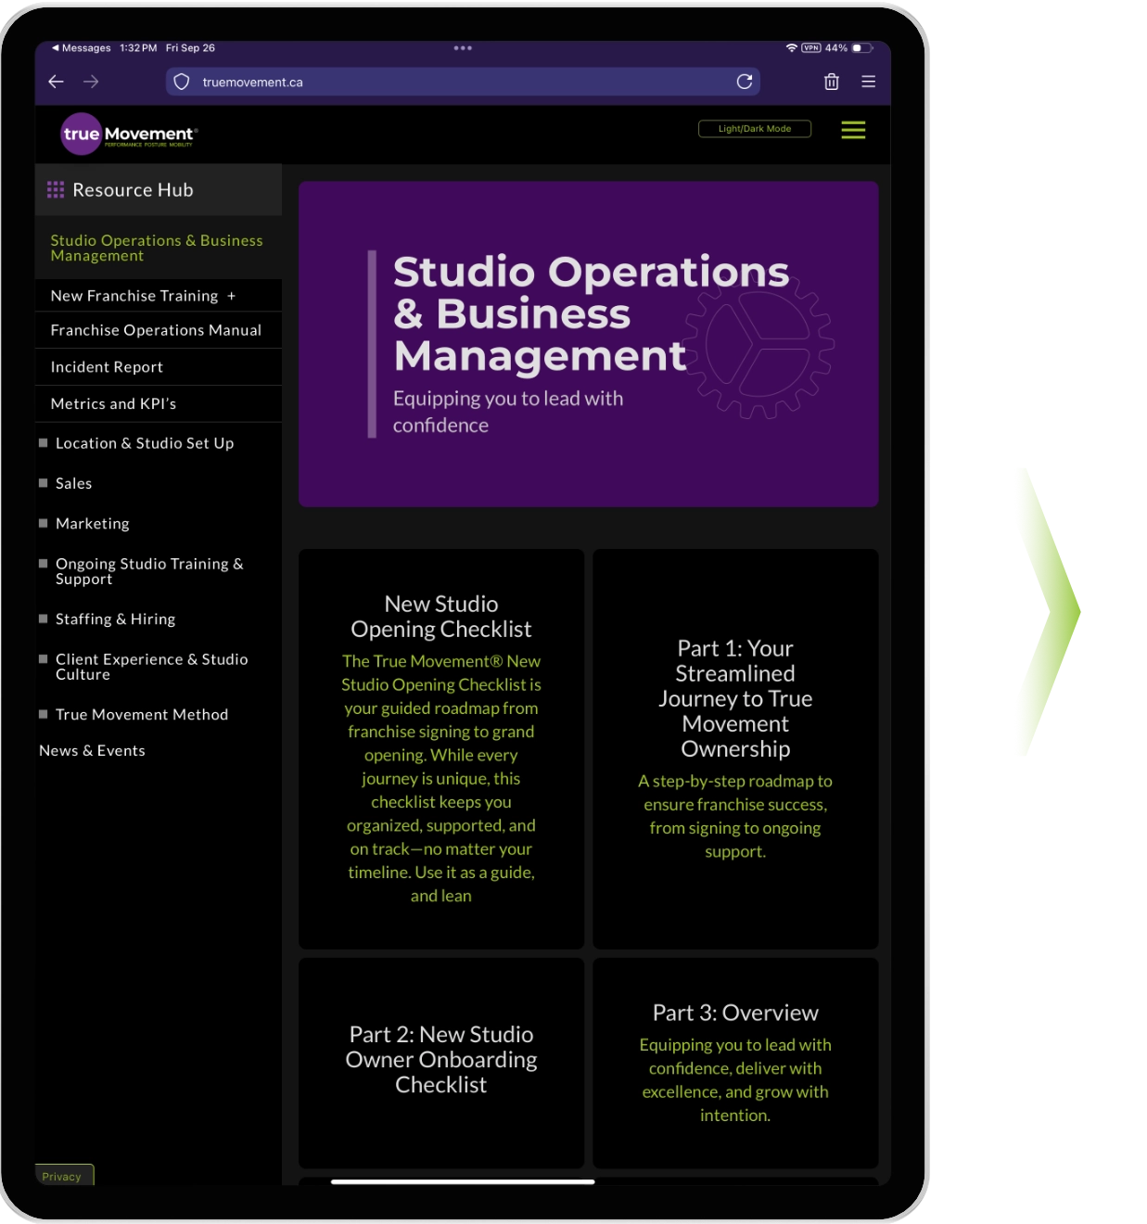This screenshot has width=1147, height=1224.
Task: Open Studio Operations & Business Management sidebar item
Action: [x=157, y=248]
